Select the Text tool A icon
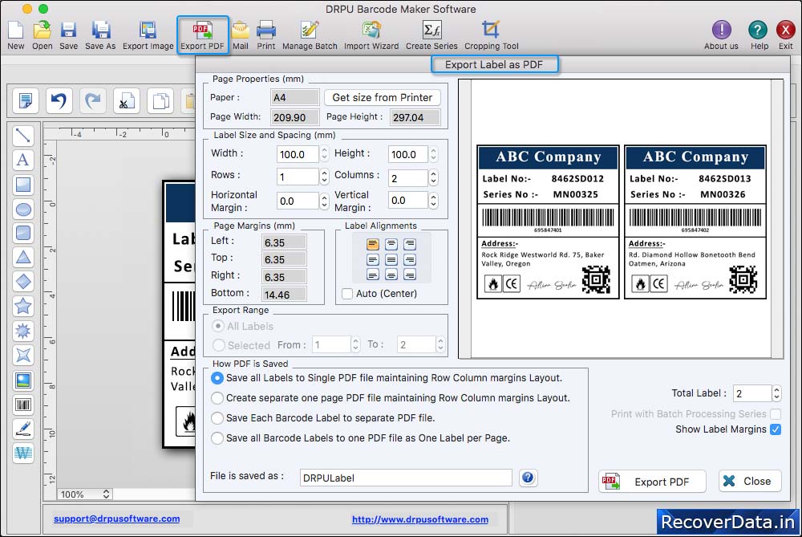Viewport: 802px width, 537px height. (x=23, y=160)
